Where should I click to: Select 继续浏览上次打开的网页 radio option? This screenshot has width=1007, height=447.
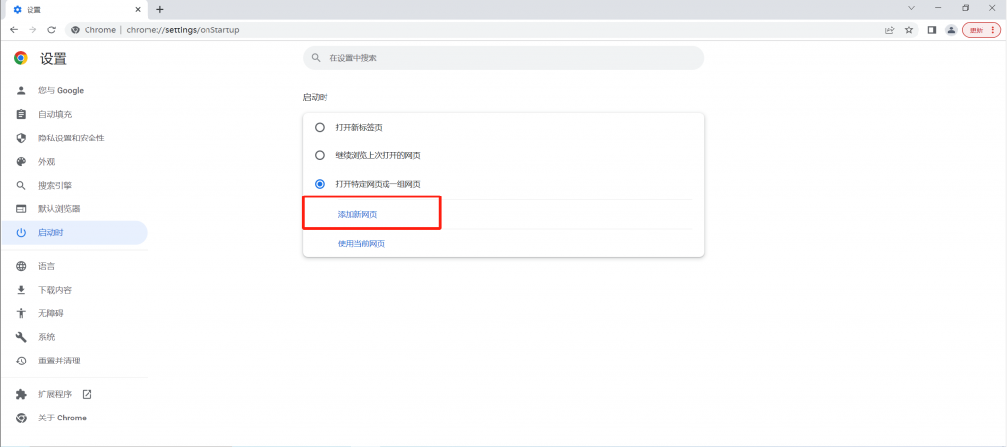(x=320, y=155)
